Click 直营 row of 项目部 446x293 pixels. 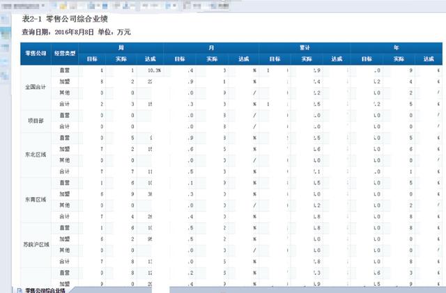click(65, 115)
